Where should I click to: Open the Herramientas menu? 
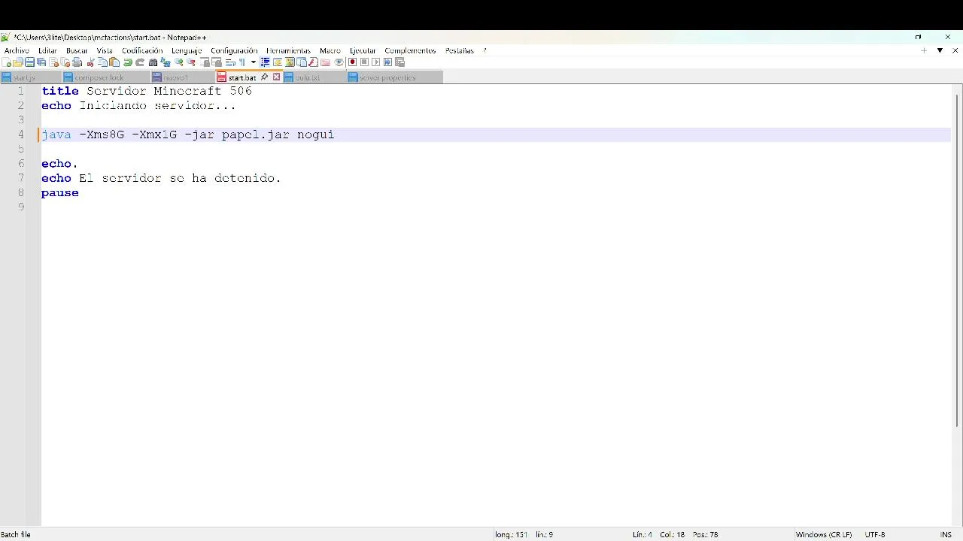click(288, 50)
